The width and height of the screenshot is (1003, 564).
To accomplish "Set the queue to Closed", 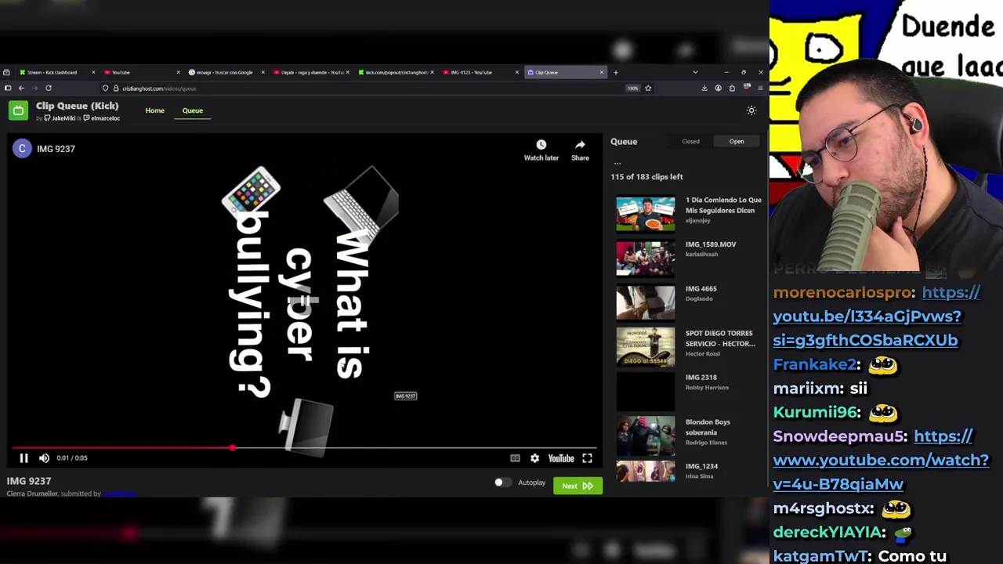I will (x=690, y=142).
